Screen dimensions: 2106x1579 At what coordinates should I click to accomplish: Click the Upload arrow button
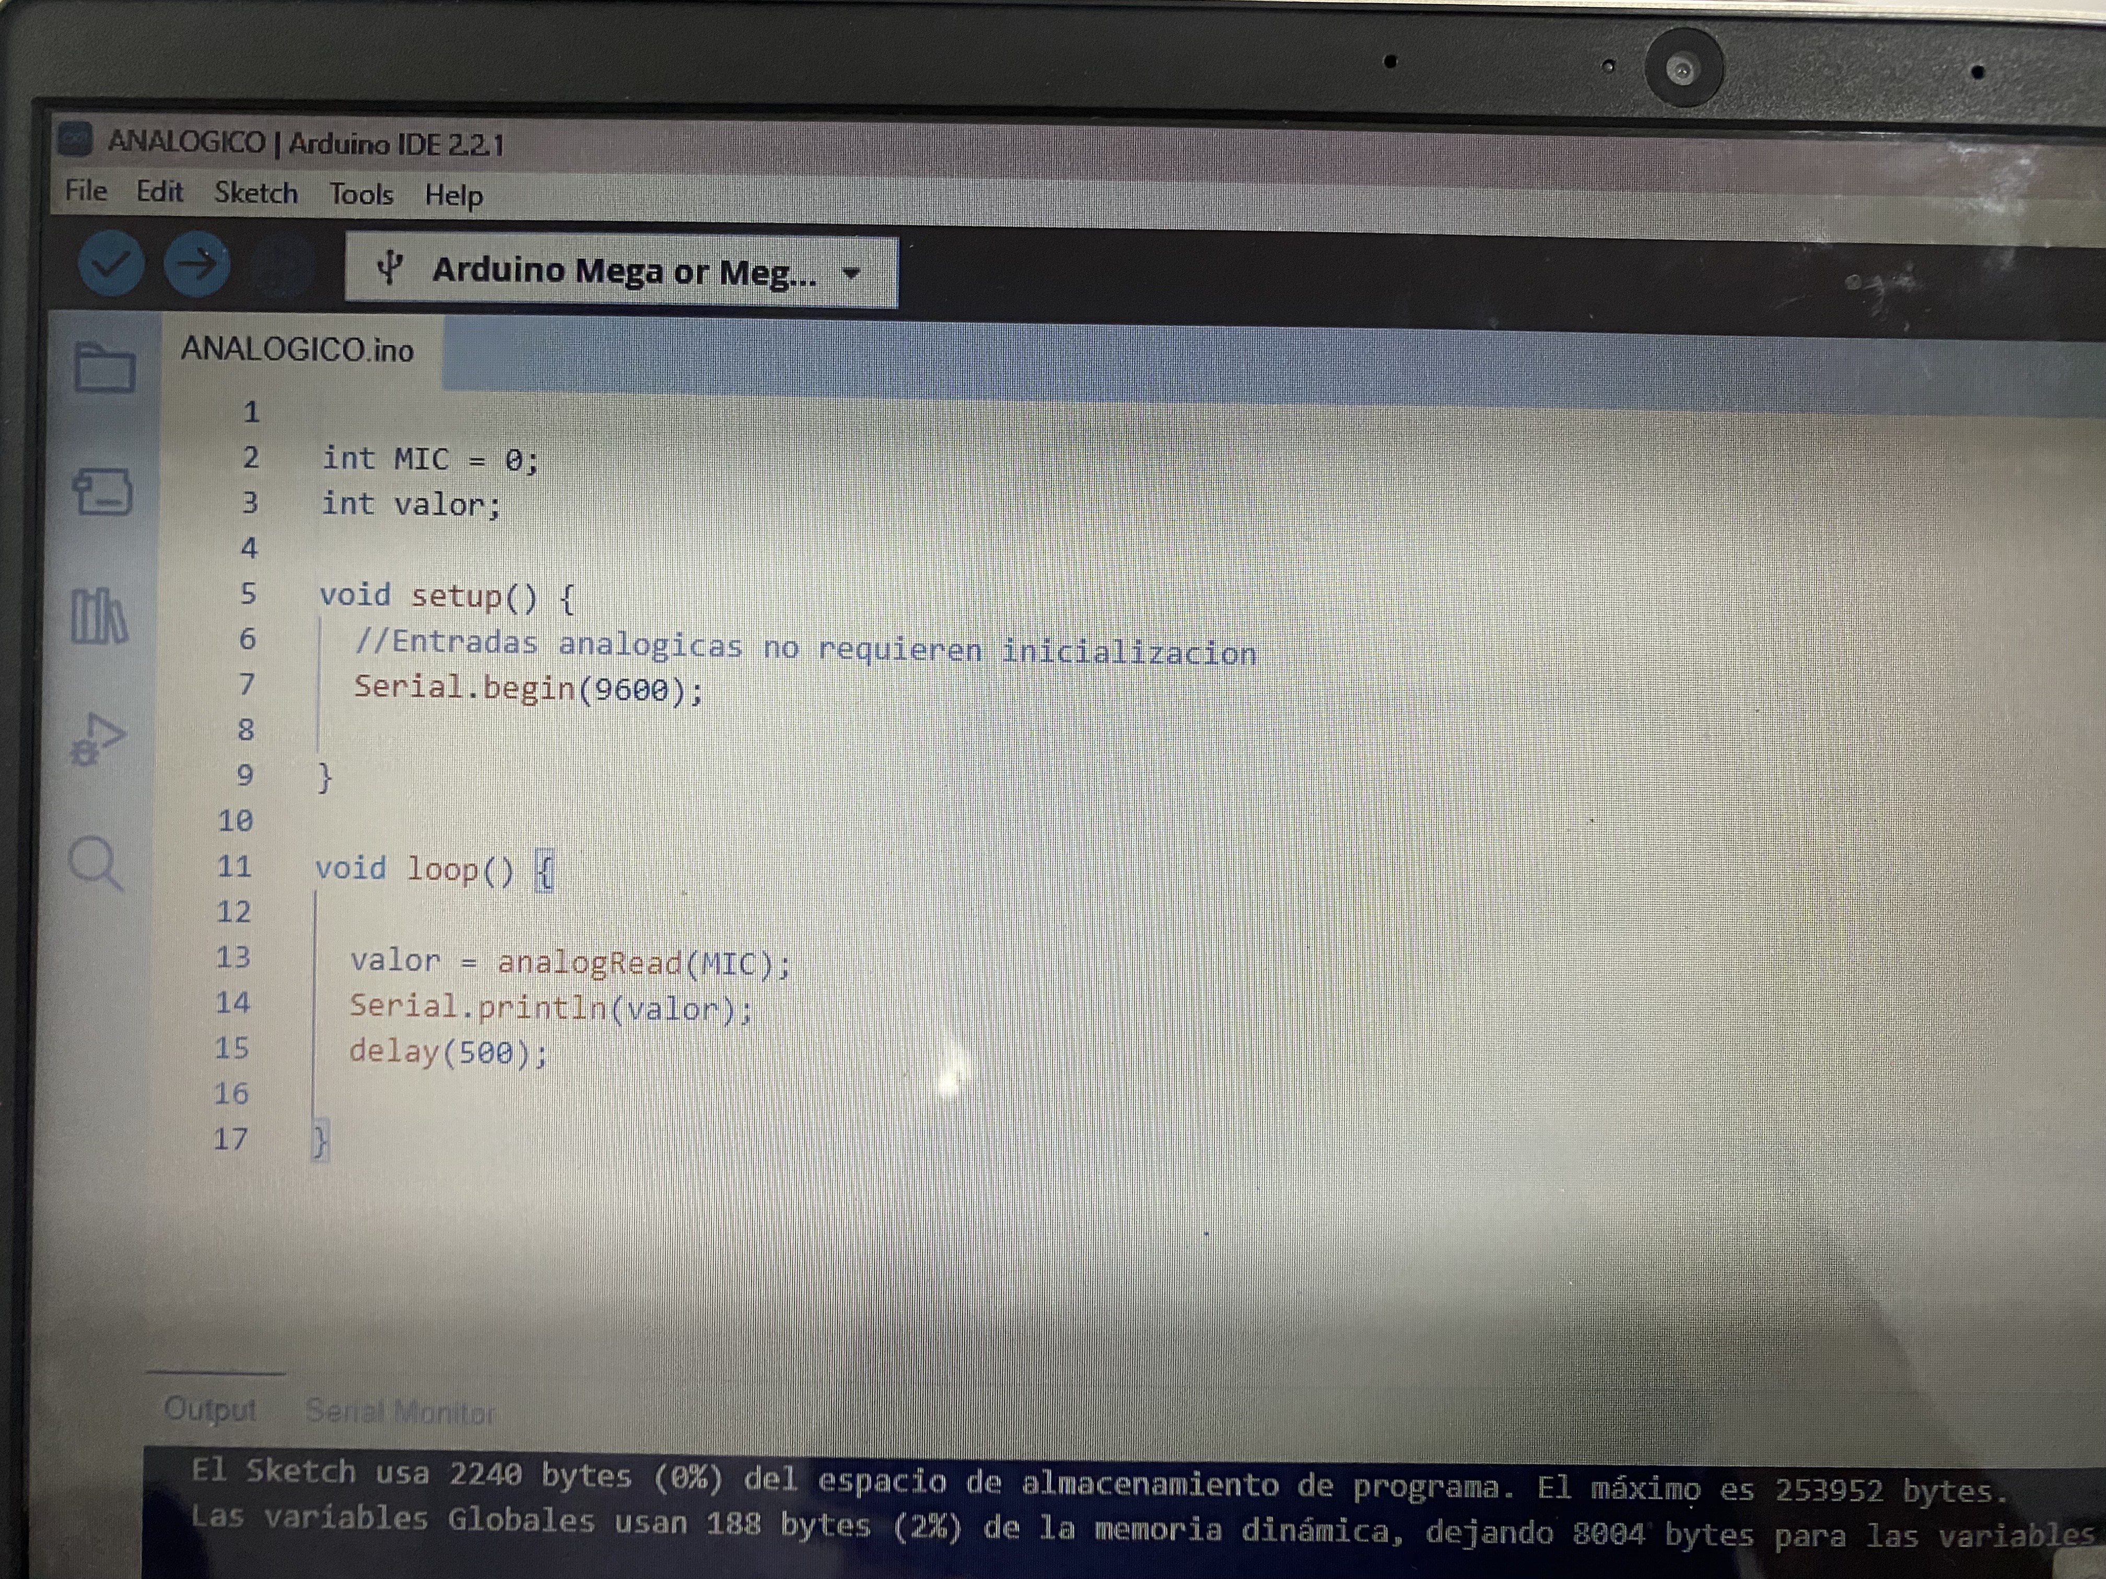(197, 264)
